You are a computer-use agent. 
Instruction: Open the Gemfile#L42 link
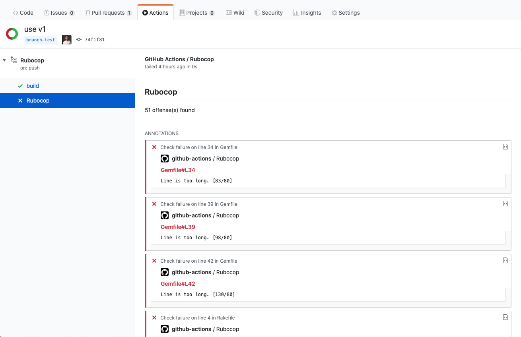coord(178,284)
